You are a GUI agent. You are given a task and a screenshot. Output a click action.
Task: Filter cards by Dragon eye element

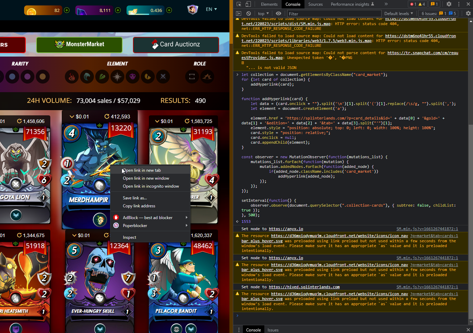click(x=148, y=77)
